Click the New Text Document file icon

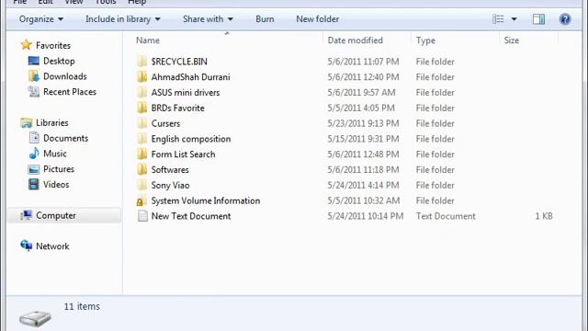(142, 216)
